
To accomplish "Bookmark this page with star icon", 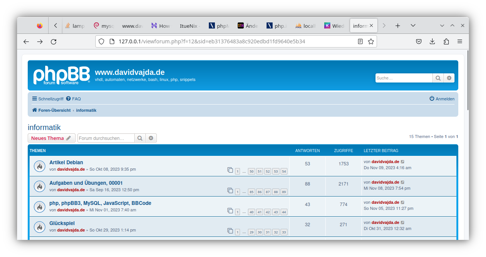I will point(371,41).
